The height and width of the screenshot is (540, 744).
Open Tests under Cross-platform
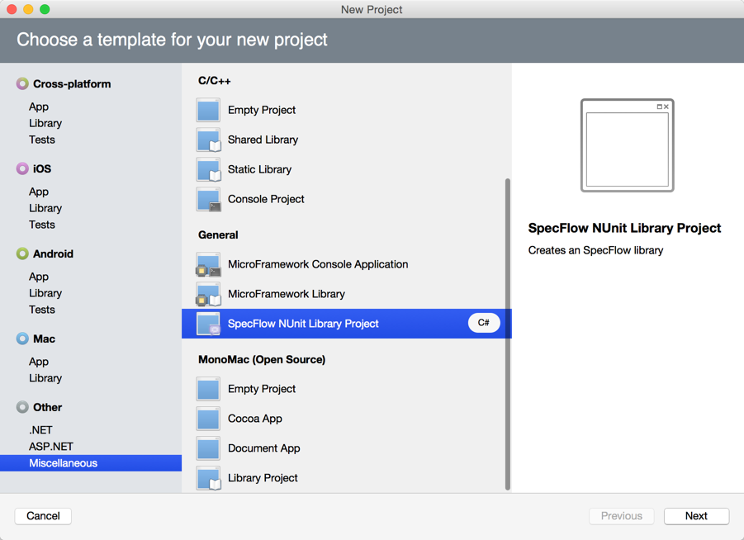pyautogui.click(x=42, y=140)
